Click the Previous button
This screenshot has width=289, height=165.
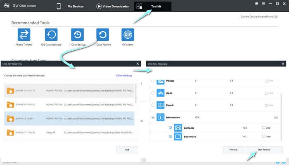pos(234,150)
